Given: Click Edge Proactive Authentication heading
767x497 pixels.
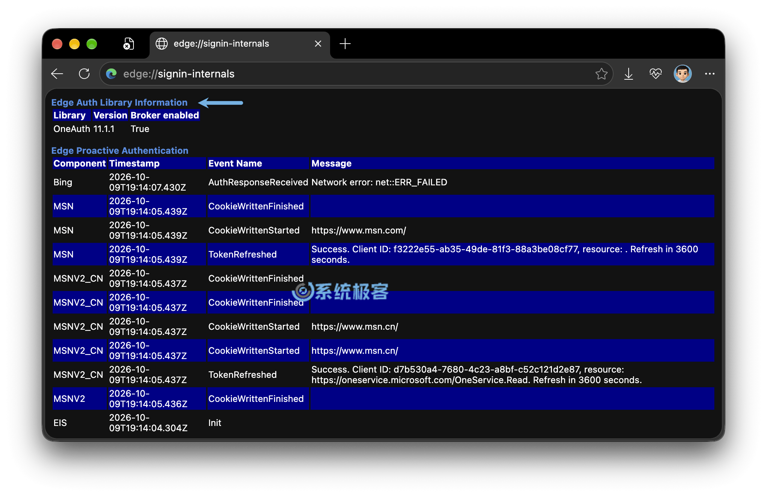Looking at the screenshot, I should (120, 151).
